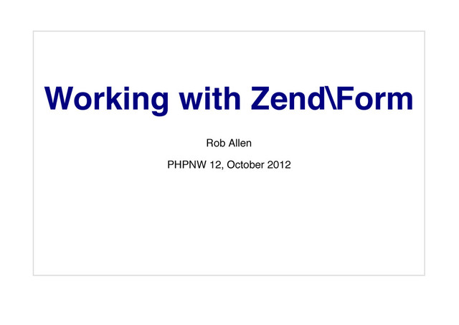Image resolution: width=459 pixels, height=325 pixels.
Task: Click the letter "W" starting the title
Action: click(x=60, y=98)
